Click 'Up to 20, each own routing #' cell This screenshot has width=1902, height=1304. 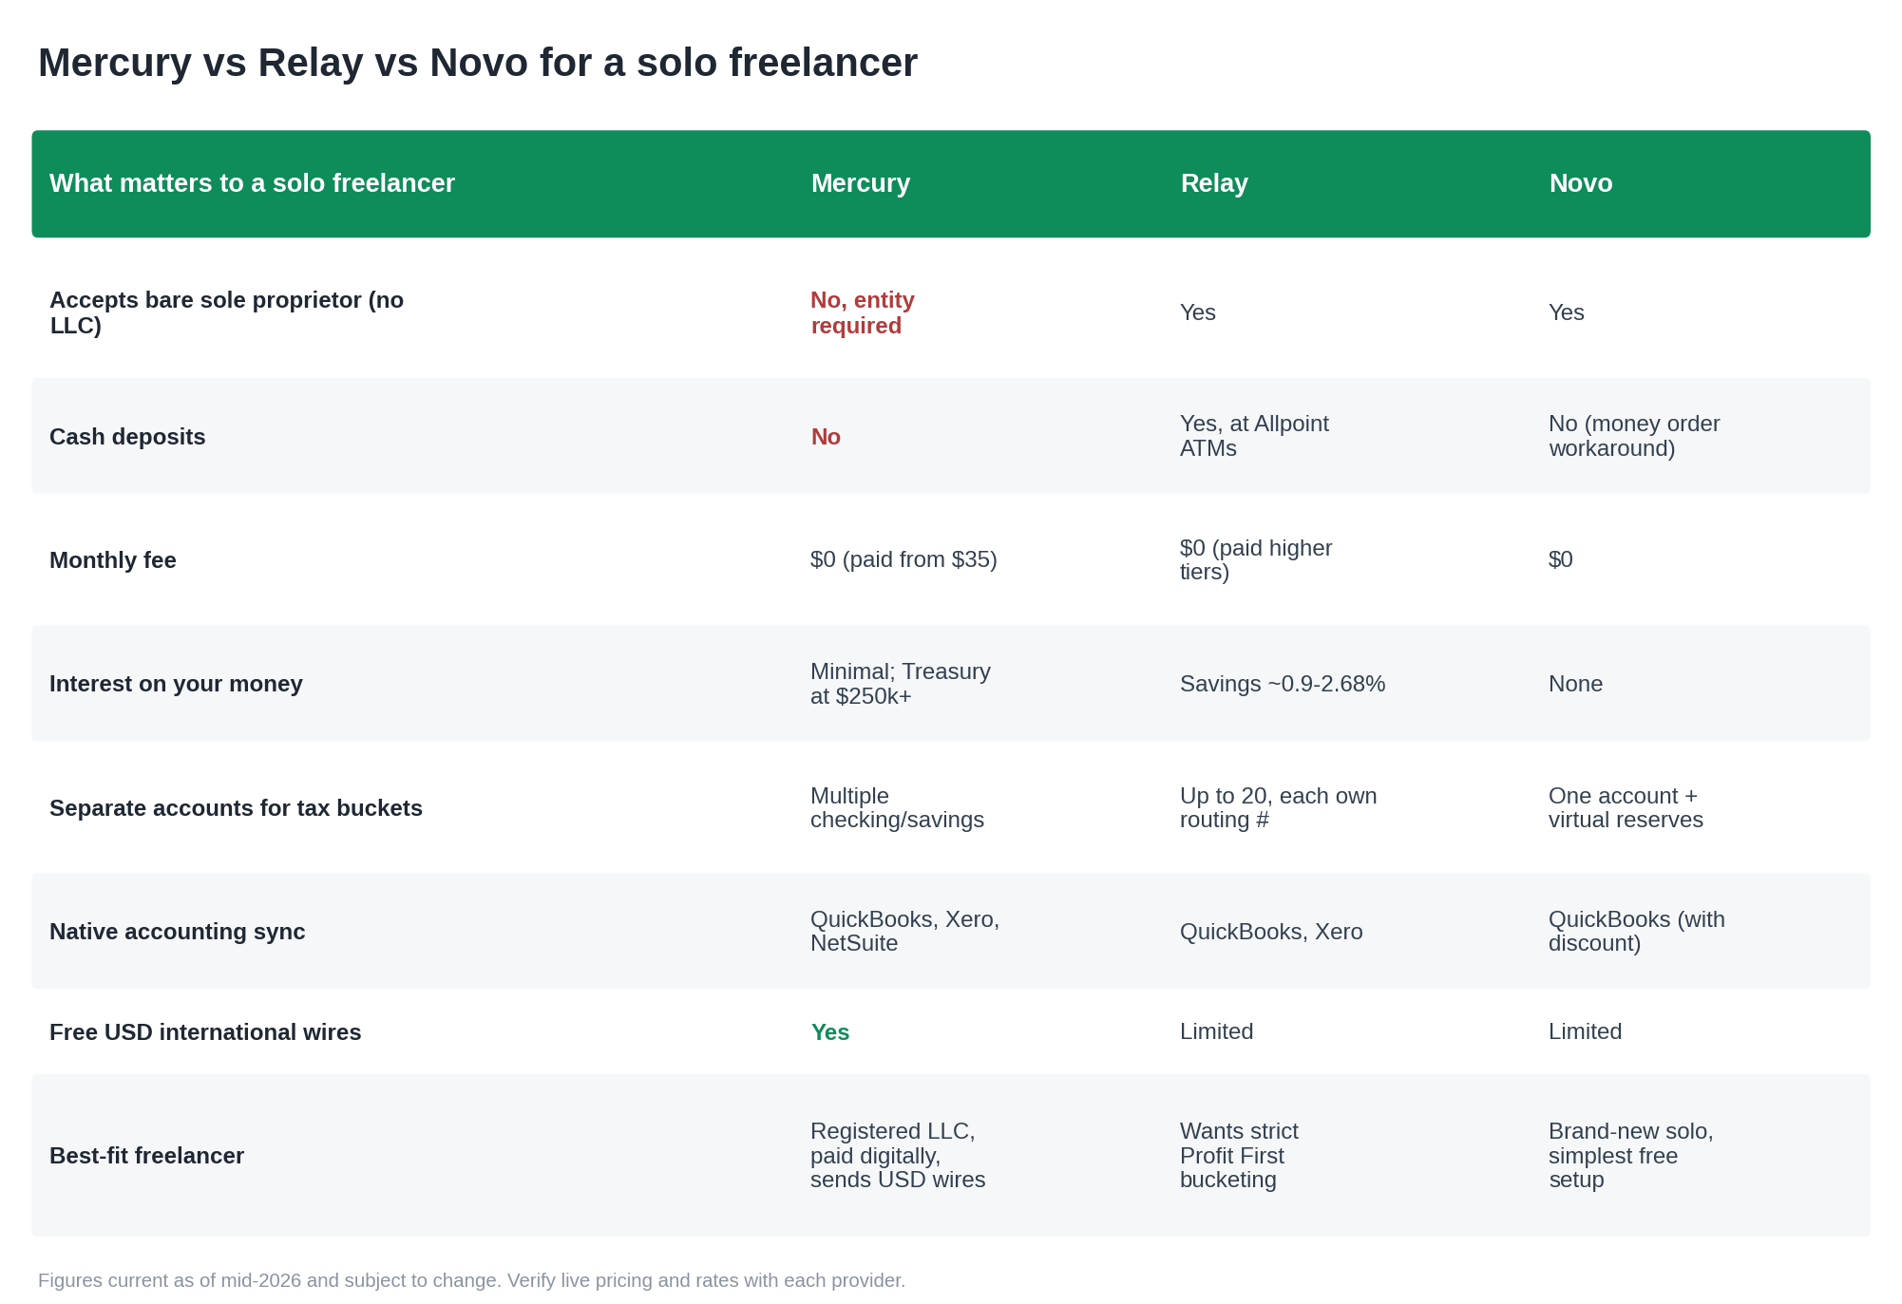click(x=1278, y=807)
